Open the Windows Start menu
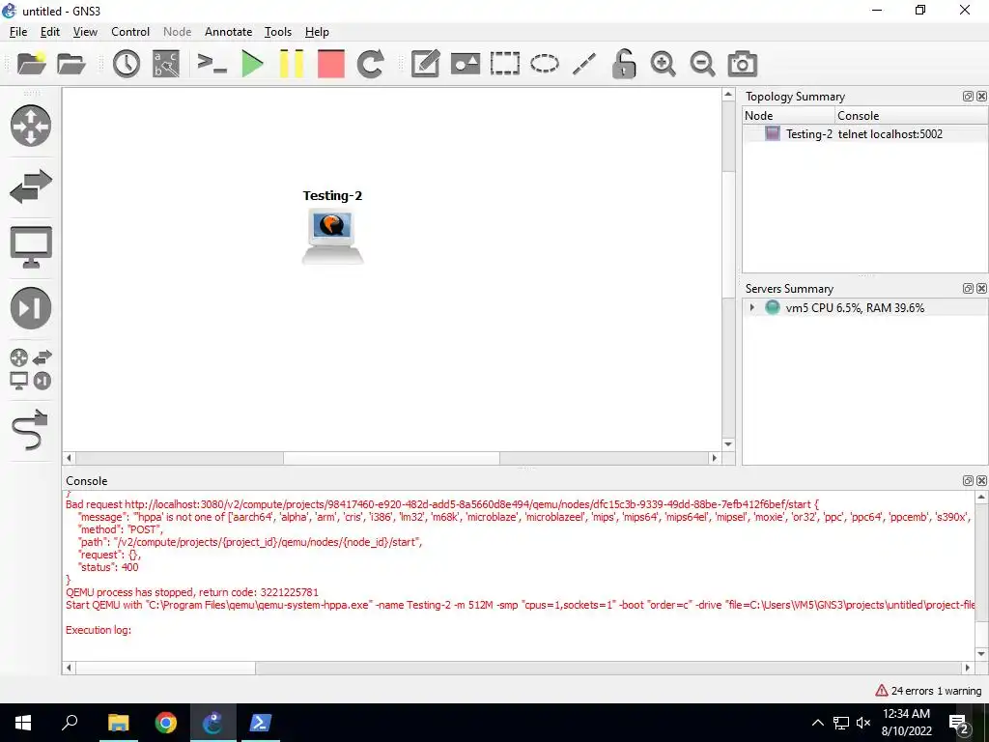 pos(23,723)
